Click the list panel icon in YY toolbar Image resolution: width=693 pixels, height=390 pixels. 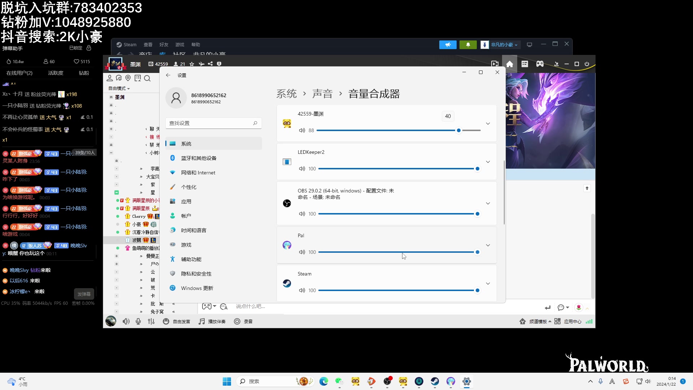[x=525, y=64]
